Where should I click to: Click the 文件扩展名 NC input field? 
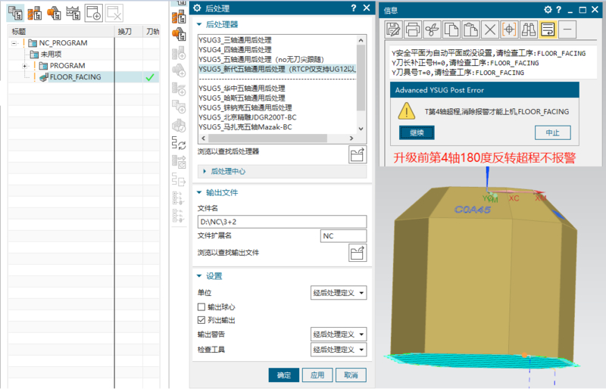[x=343, y=236]
